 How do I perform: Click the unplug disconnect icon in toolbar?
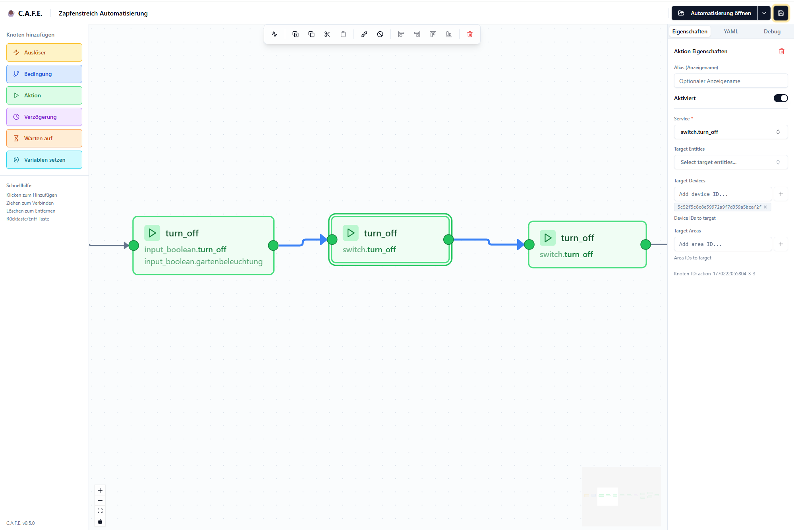(x=364, y=34)
